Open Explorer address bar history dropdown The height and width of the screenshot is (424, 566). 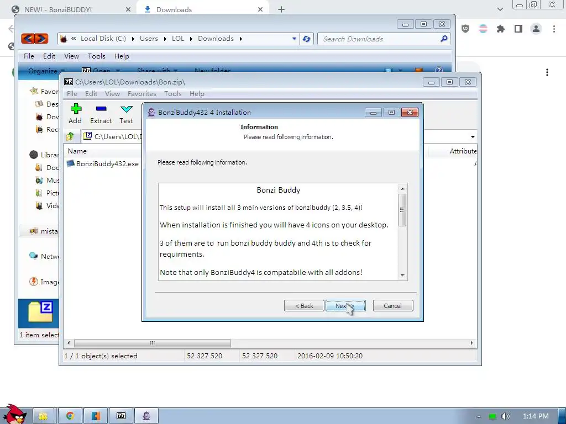click(x=294, y=39)
